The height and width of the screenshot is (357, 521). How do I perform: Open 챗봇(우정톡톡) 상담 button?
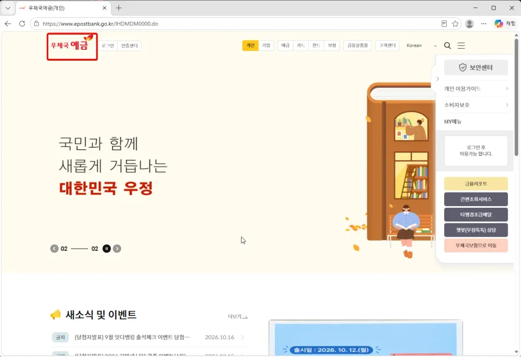click(476, 230)
